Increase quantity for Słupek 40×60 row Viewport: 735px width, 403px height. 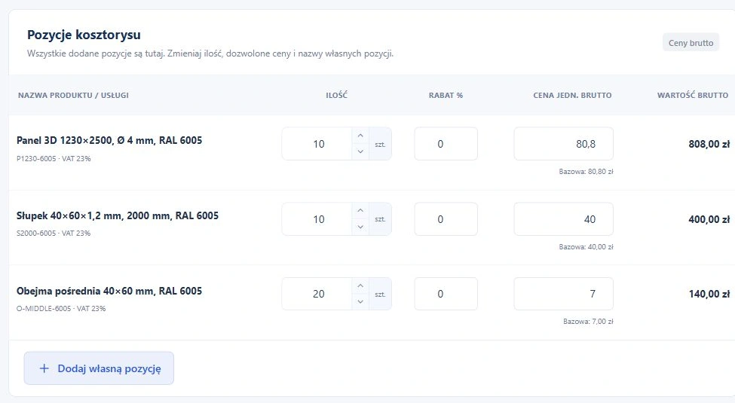(x=360, y=211)
